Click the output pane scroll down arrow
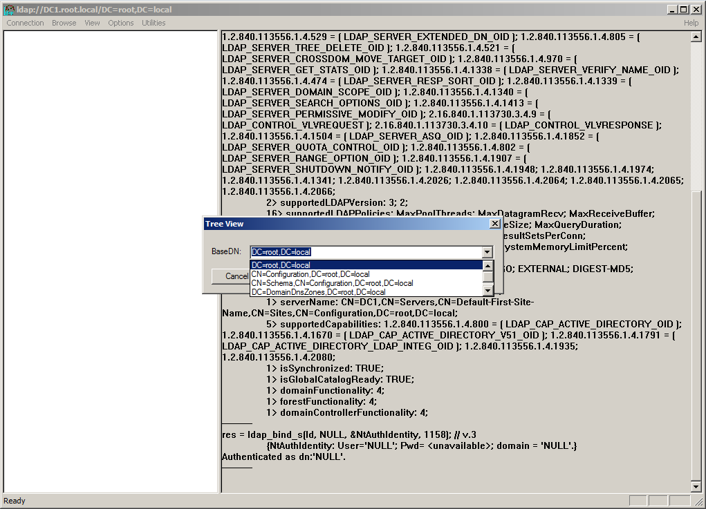The image size is (706, 509). tap(696, 486)
